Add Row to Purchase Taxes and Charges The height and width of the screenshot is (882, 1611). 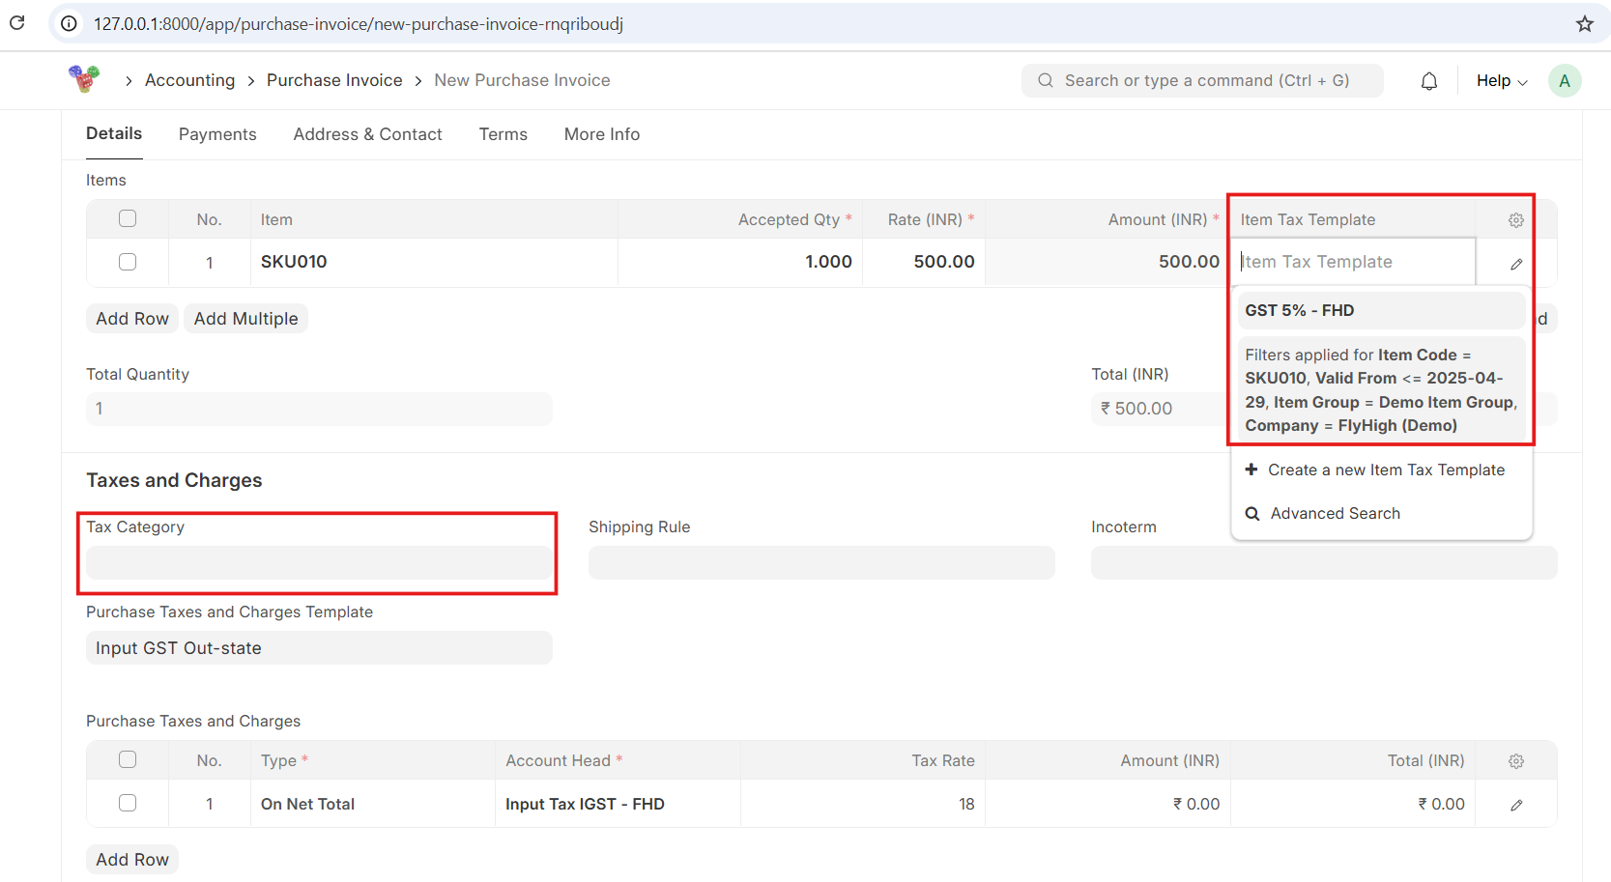pyautogui.click(x=132, y=860)
